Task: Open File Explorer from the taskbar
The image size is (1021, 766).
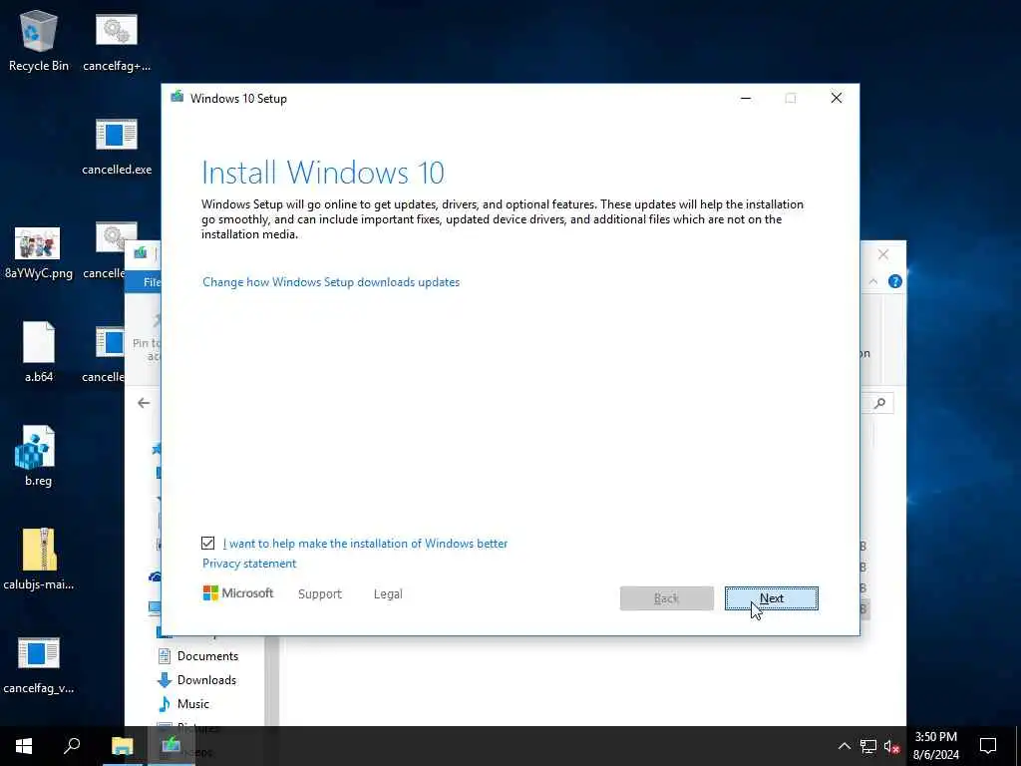Action: [x=122, y=746]
